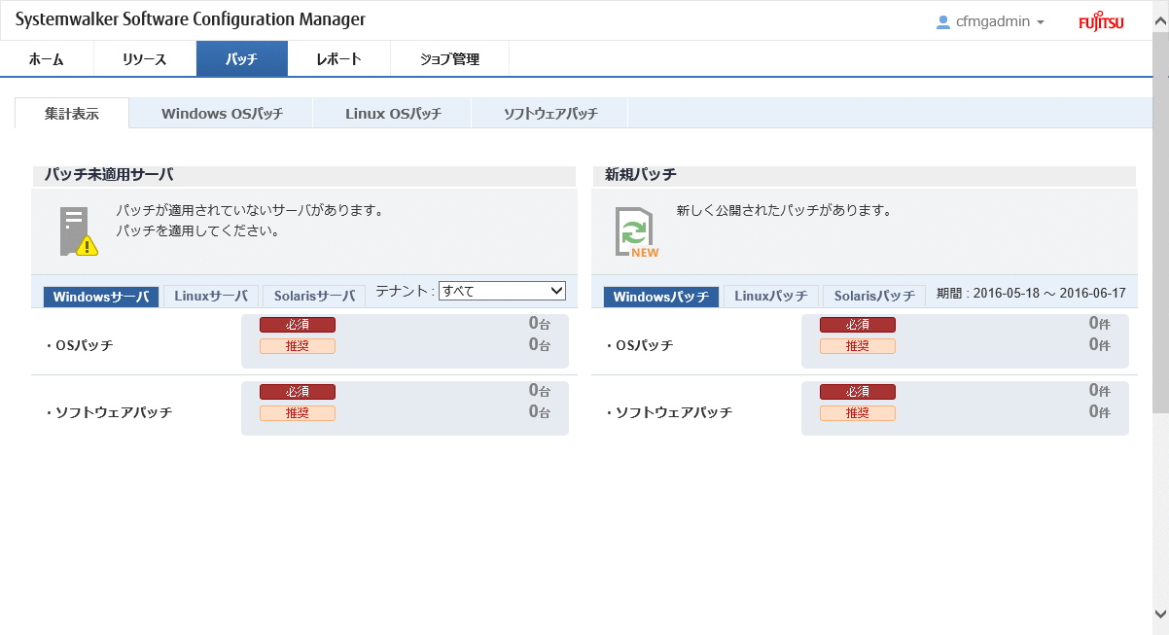Open the cfmgadmin account dropdown arrow

(1041, 22)
